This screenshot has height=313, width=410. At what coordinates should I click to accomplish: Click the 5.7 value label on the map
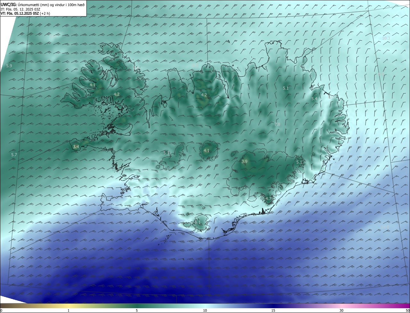pyautogui.click(x=14, y=155)
